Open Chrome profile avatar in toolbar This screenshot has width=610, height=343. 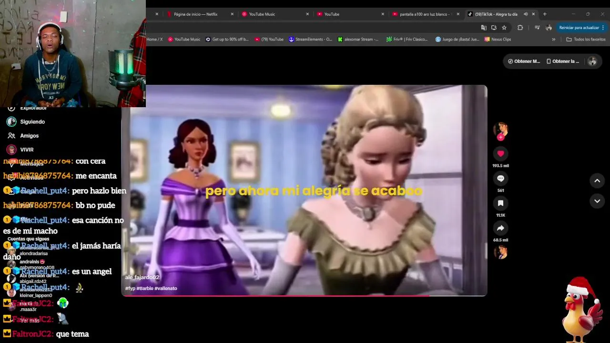pos(549,28)
